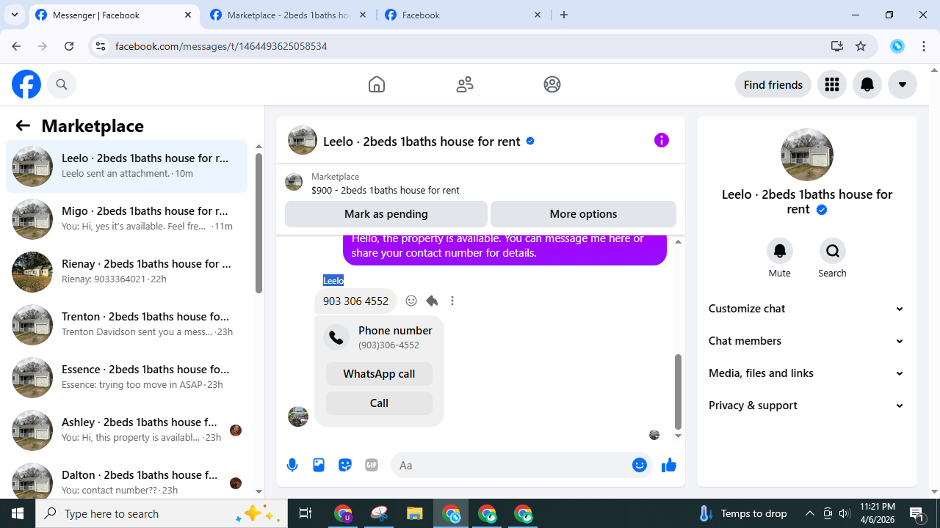Switch to Marketplace browser tab
The width and height of the screenshot is (940, 528).
click(x=289, y=15)
